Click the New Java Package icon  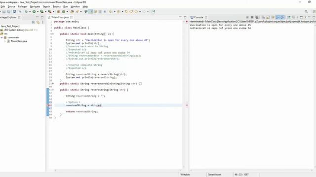[x=58, y=12]
